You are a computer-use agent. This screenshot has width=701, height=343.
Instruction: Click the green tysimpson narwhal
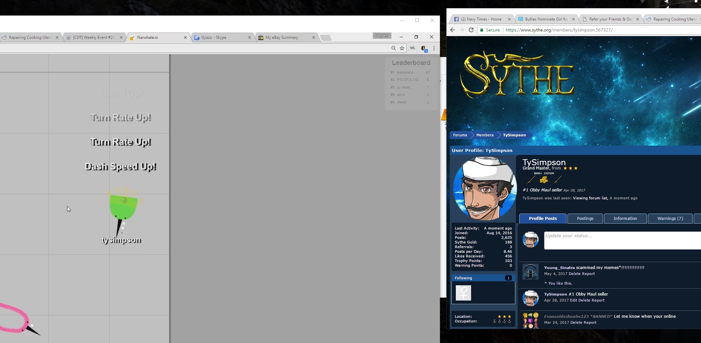coord(123,208)
